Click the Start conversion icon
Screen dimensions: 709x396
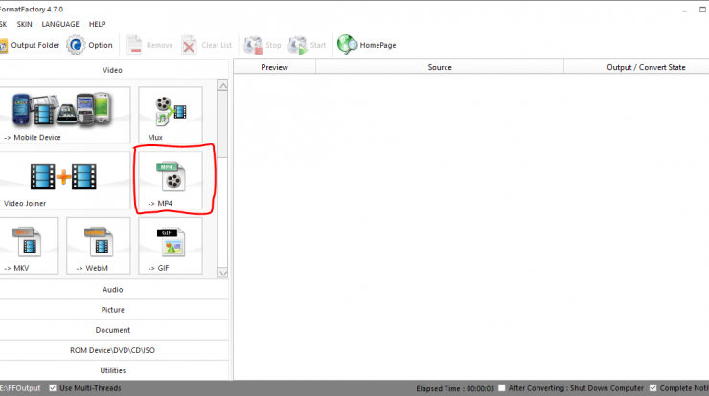pyautogui.click(x=298, y=45)
